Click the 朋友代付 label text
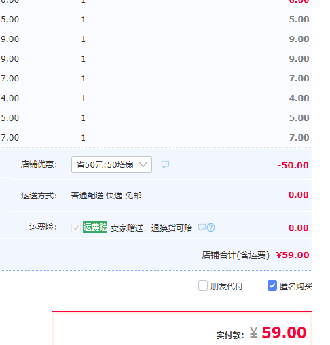The image size is (330, 345). point(226,287)
